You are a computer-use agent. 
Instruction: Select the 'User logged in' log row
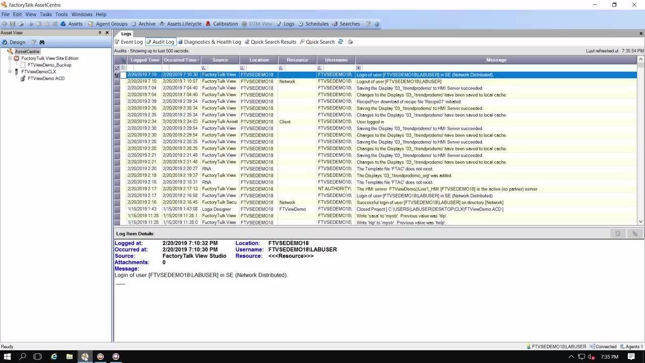[x=375, y=122]
